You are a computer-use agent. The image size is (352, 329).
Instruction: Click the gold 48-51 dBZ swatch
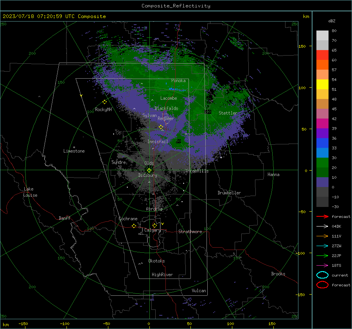pos(322,94)
